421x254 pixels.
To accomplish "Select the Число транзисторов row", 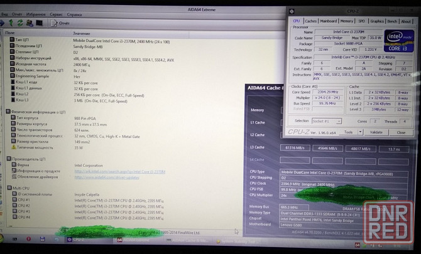I will point(50,130).
